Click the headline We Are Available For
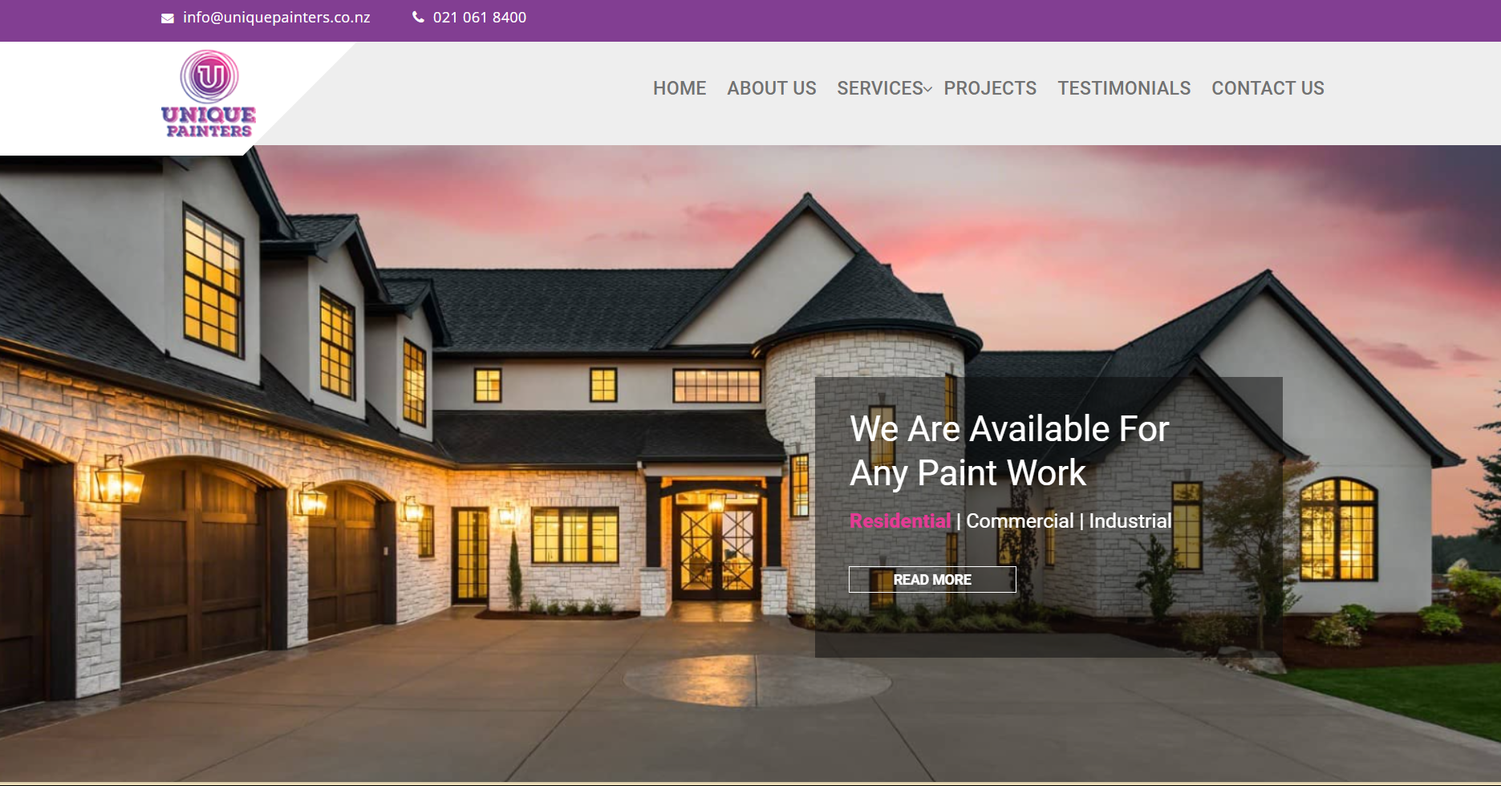 tap(1009, 428)
